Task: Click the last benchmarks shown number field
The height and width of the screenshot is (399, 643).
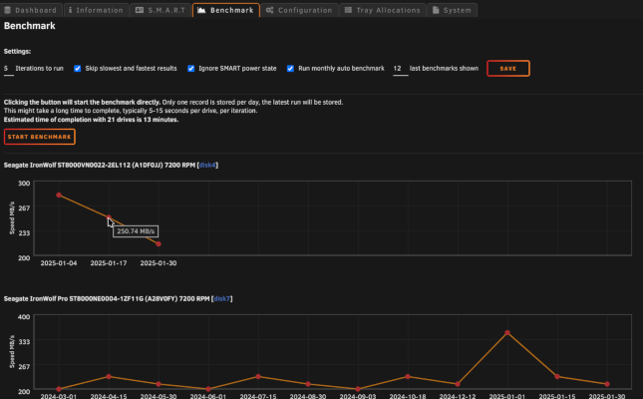Action: [400, 69]
